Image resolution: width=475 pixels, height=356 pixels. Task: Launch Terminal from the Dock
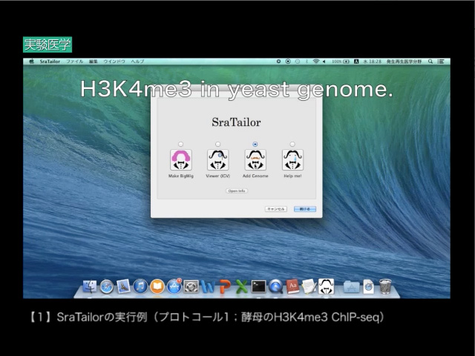pos(259,286)
